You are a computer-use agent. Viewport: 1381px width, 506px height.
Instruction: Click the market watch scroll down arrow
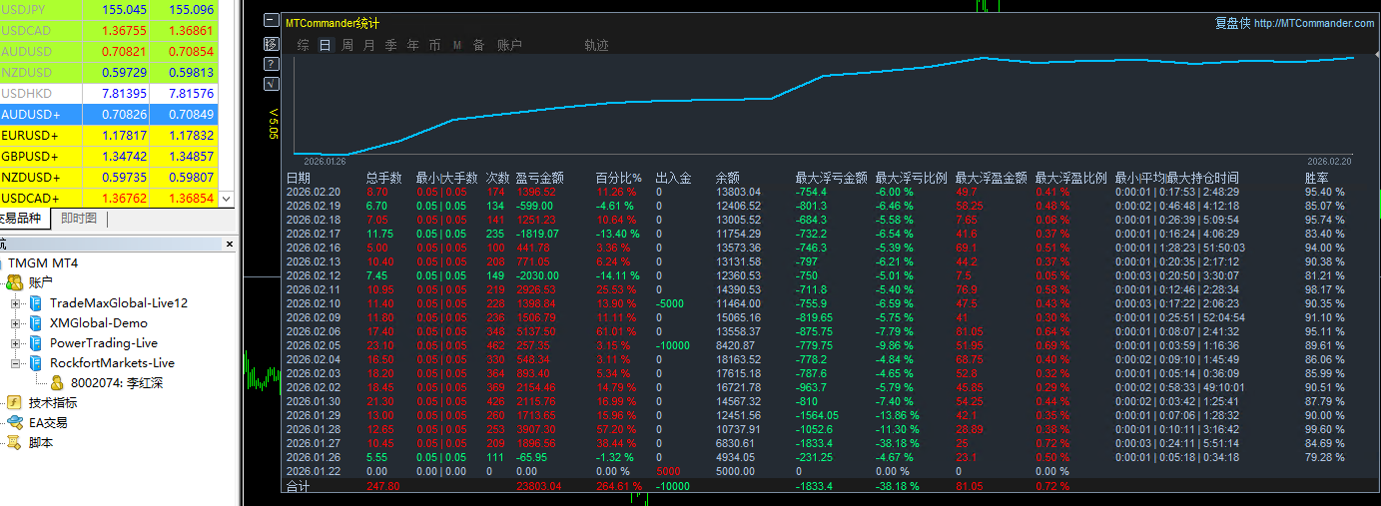(227, 199)
